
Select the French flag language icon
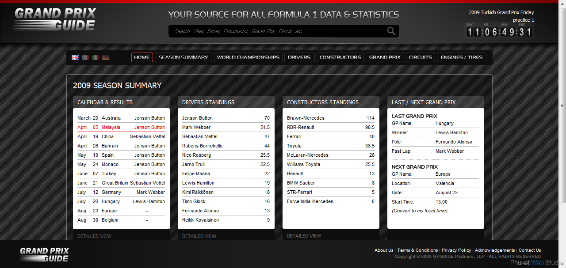click(85, 57)
